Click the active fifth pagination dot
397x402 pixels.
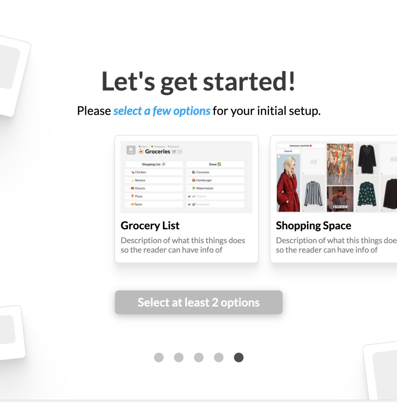coord(239,357)
